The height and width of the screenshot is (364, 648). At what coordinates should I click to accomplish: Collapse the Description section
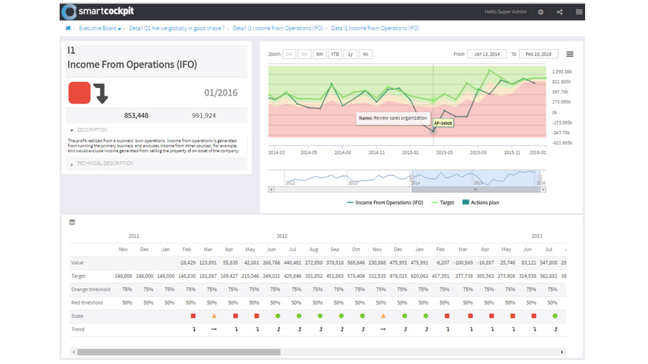(x=88, y=130)
